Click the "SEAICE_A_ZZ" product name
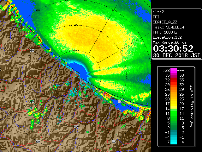 [x=165, y=22]
